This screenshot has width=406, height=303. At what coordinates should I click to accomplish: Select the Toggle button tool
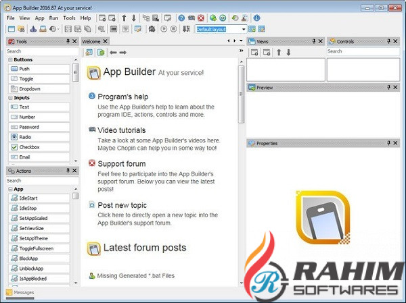[x=39, y=79]
